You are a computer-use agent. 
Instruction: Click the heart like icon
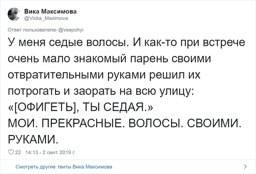[11, 152]
